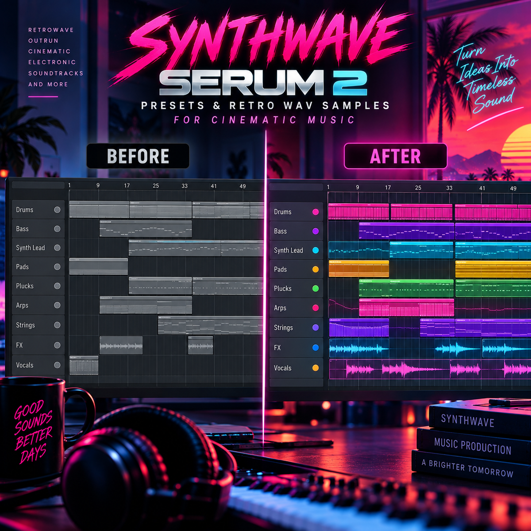Image resolution: width=531 pixels, height=531 pixels.
Task: Select the gray Bass clip in Before panel
Action: coord(146,229)
